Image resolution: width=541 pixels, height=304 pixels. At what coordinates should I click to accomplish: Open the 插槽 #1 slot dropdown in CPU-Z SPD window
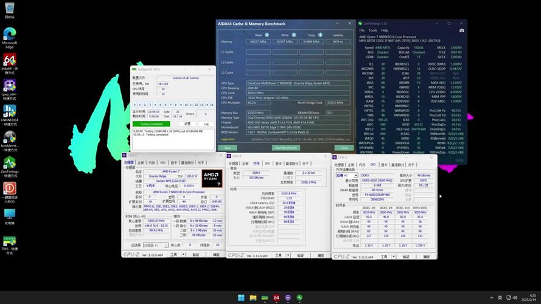tap(347, 176)
